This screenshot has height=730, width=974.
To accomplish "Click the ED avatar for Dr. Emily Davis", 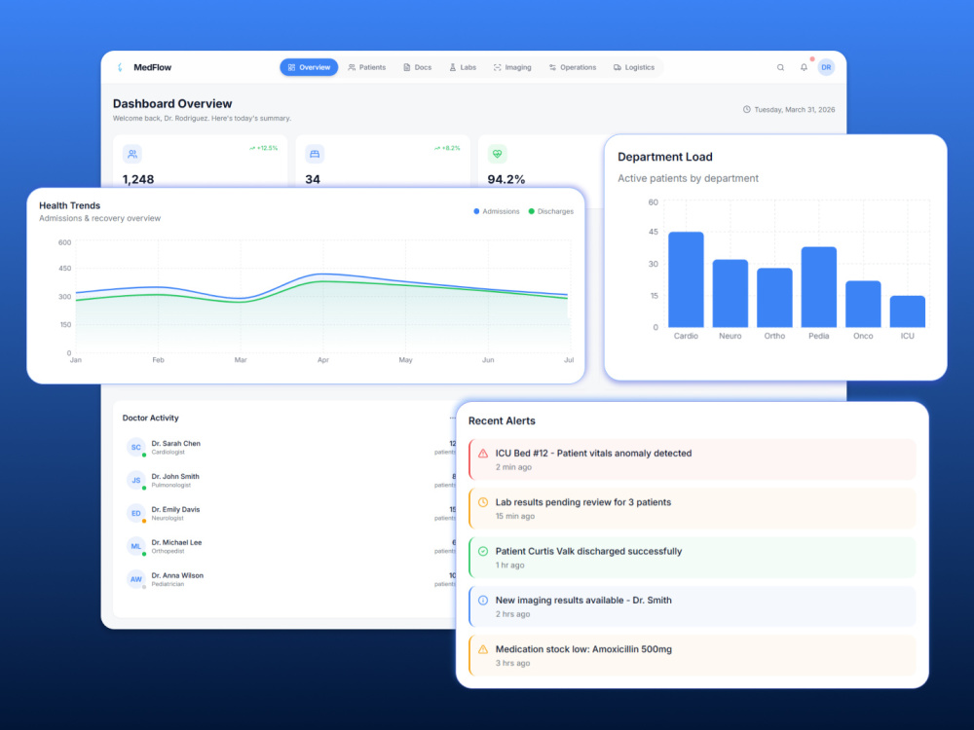I will (136, 513).
